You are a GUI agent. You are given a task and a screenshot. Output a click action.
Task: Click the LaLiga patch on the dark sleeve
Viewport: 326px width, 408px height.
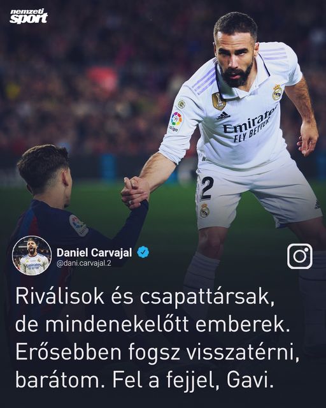[x=79, y=226]
